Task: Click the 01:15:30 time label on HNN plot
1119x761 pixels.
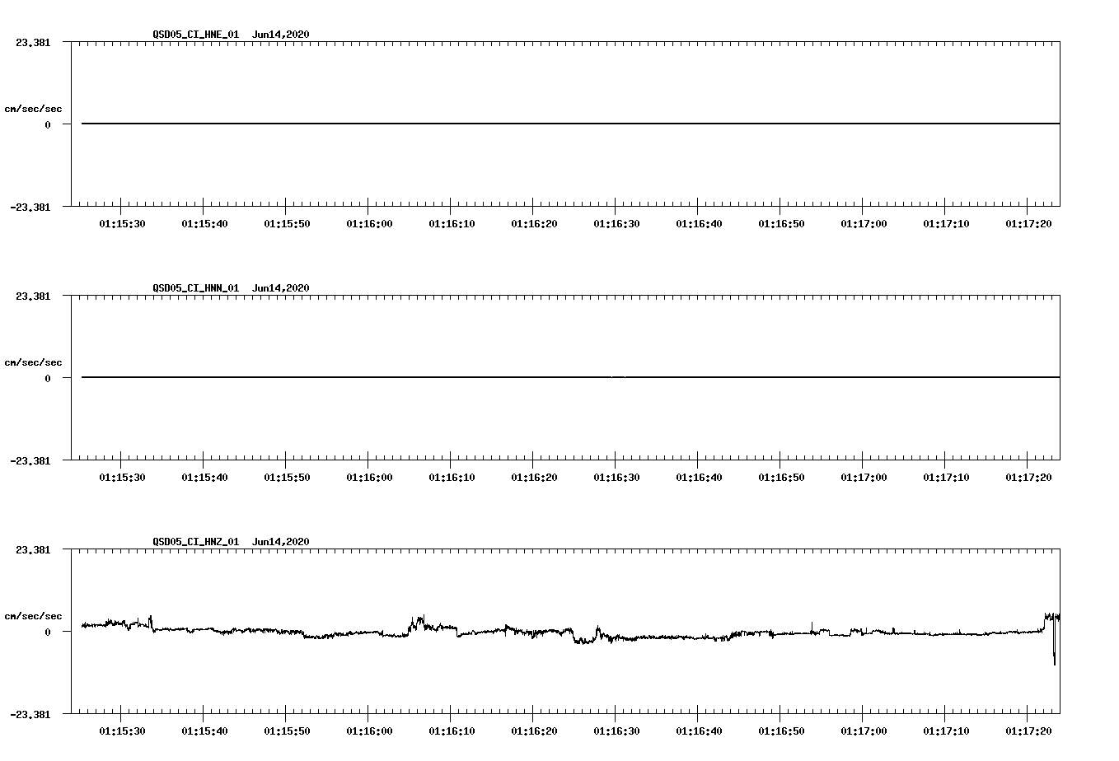Action: (122, 478)
